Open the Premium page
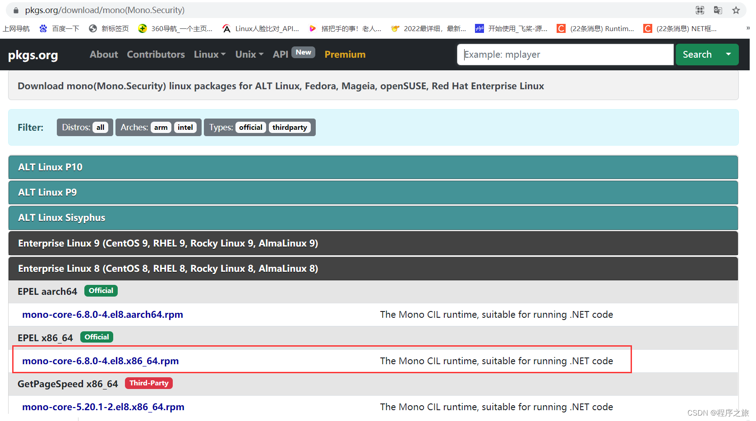756x421 pixels. pos(345,55)
